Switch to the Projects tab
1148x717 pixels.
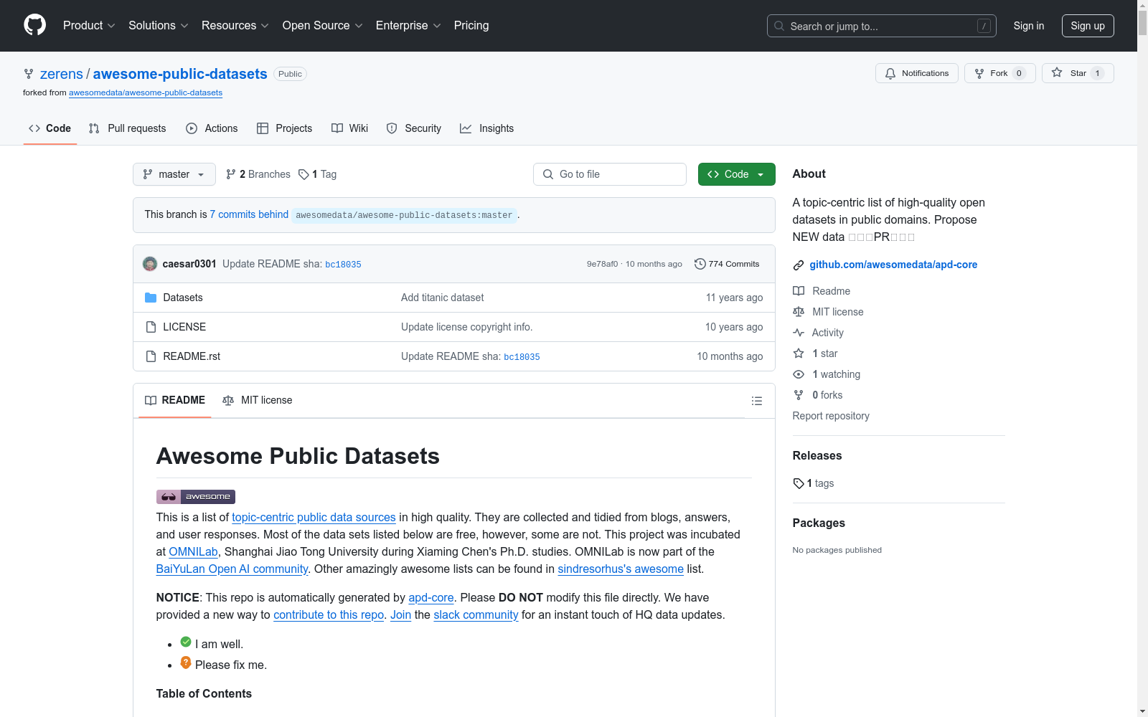(x=285, y=128)
